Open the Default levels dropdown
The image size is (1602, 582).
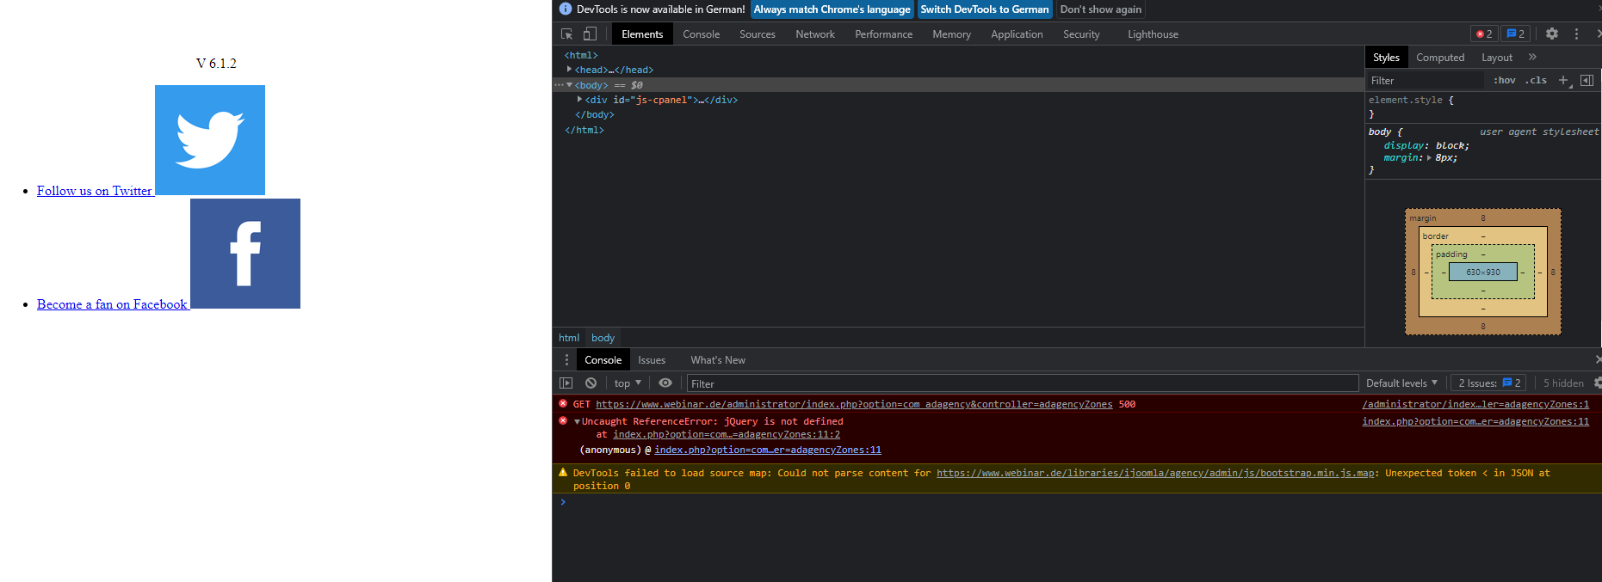coord(1401,383)
